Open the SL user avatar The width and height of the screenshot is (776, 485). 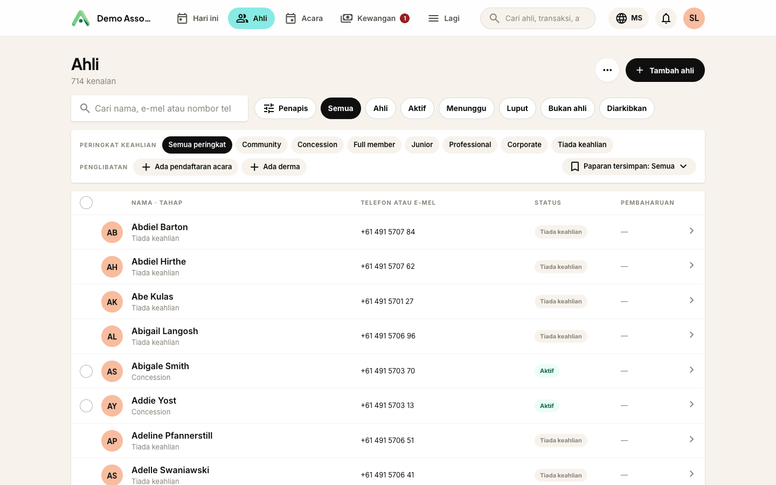(x=694, y=18)
